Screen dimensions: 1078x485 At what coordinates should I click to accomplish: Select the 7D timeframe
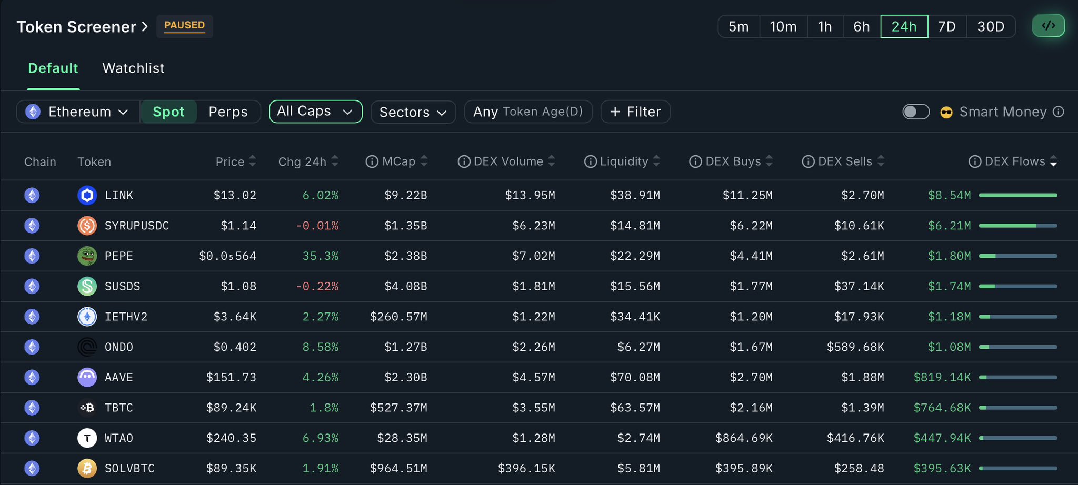tap(947, 26)
